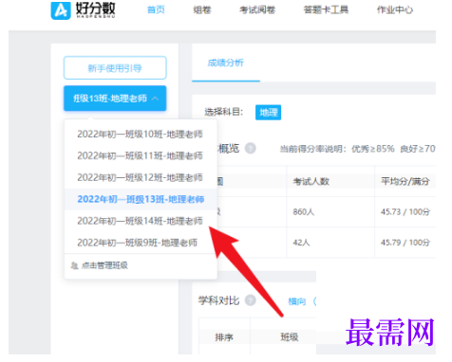The width and height of the screenshot is (452, 362).
Task: Select the 地理 subject button
Action: point(268,113)
